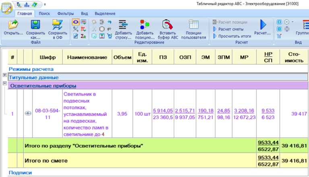
Task: Switch to the Выделение tab
Action: click(x=105, y=14)
